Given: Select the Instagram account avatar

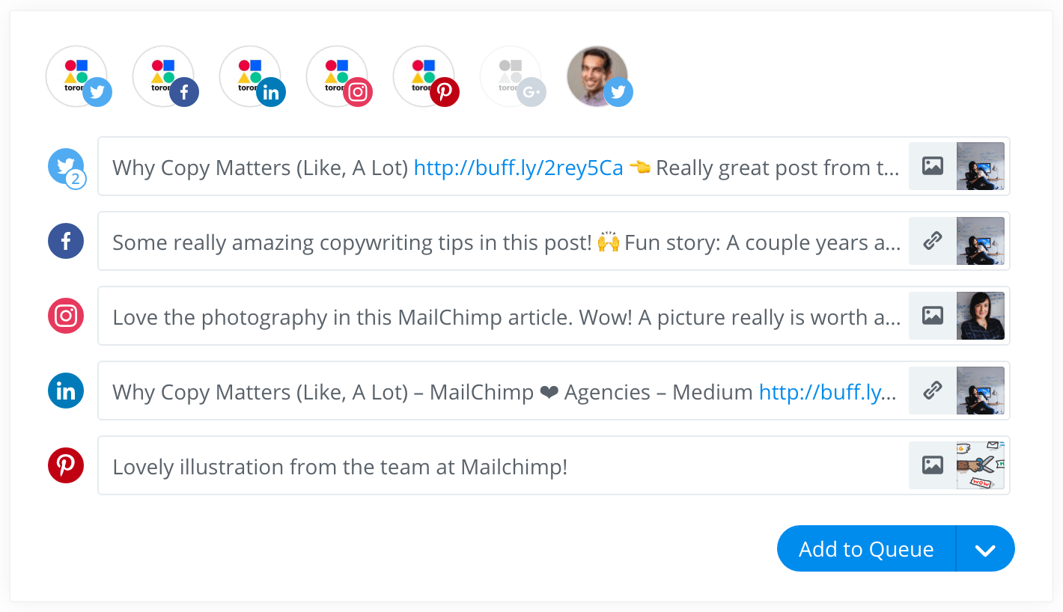Looking at the screenshot, I should point(337,76).
